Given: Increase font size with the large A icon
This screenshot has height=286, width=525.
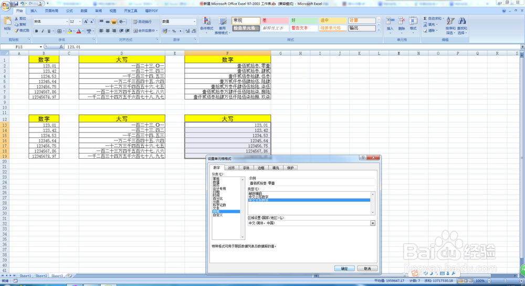Looking at the screenshot, I should [x=86, y=21].
